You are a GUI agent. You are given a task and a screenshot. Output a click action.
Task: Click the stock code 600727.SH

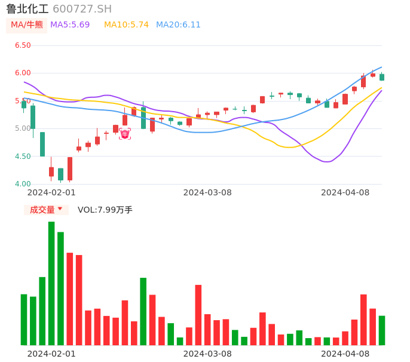[x=82, y=9]
